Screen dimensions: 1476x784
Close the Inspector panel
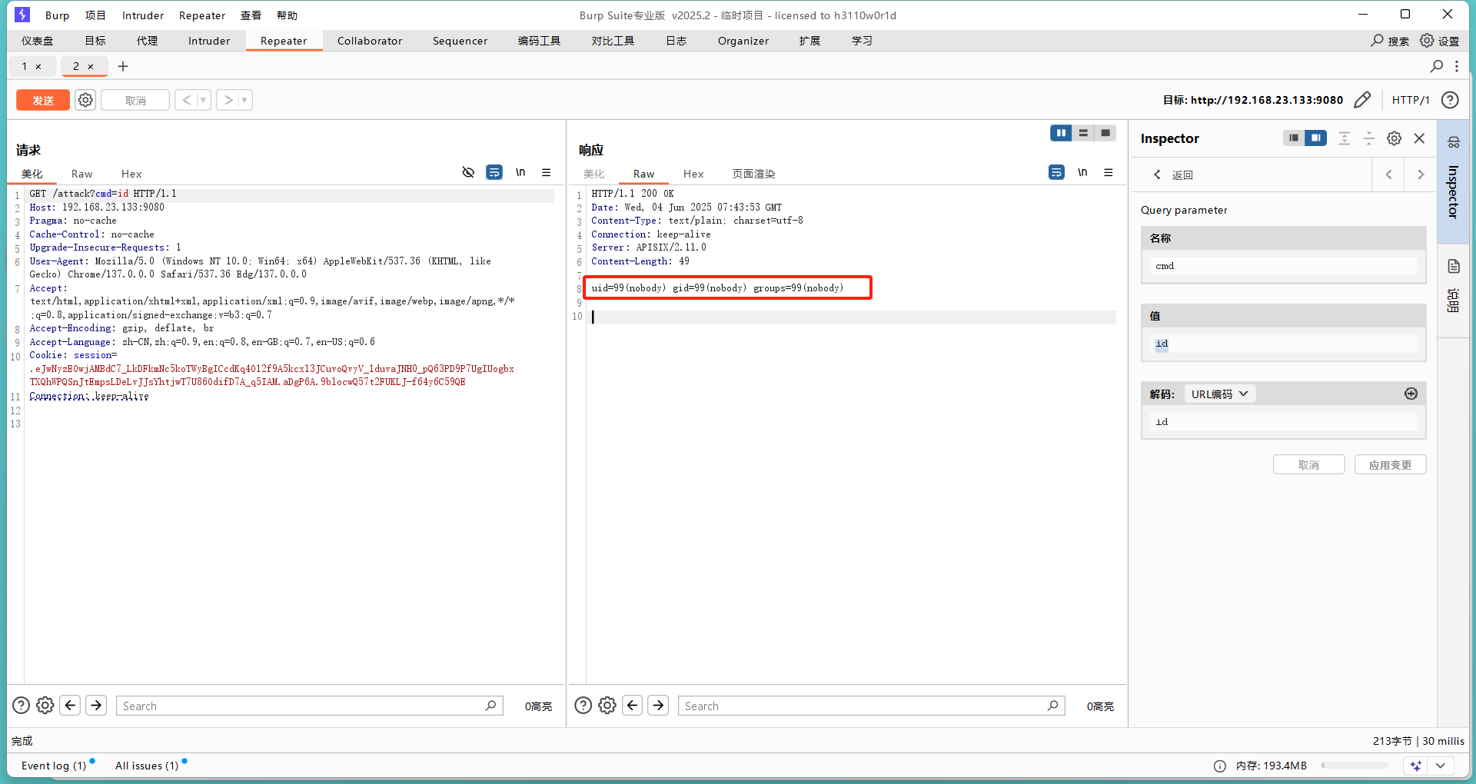tap(1420, 138)
